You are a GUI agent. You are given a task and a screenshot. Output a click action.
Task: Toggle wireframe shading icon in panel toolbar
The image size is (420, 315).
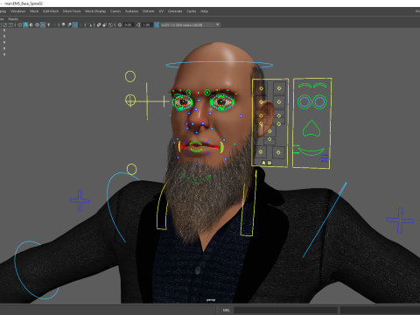19,24
